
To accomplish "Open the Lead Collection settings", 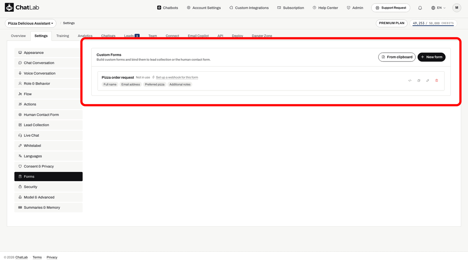I will (x=48, y=125).
